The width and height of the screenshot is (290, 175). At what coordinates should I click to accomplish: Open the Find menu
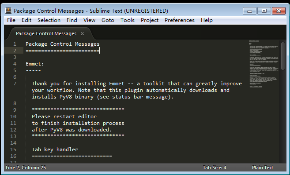(x=72, y=20)
